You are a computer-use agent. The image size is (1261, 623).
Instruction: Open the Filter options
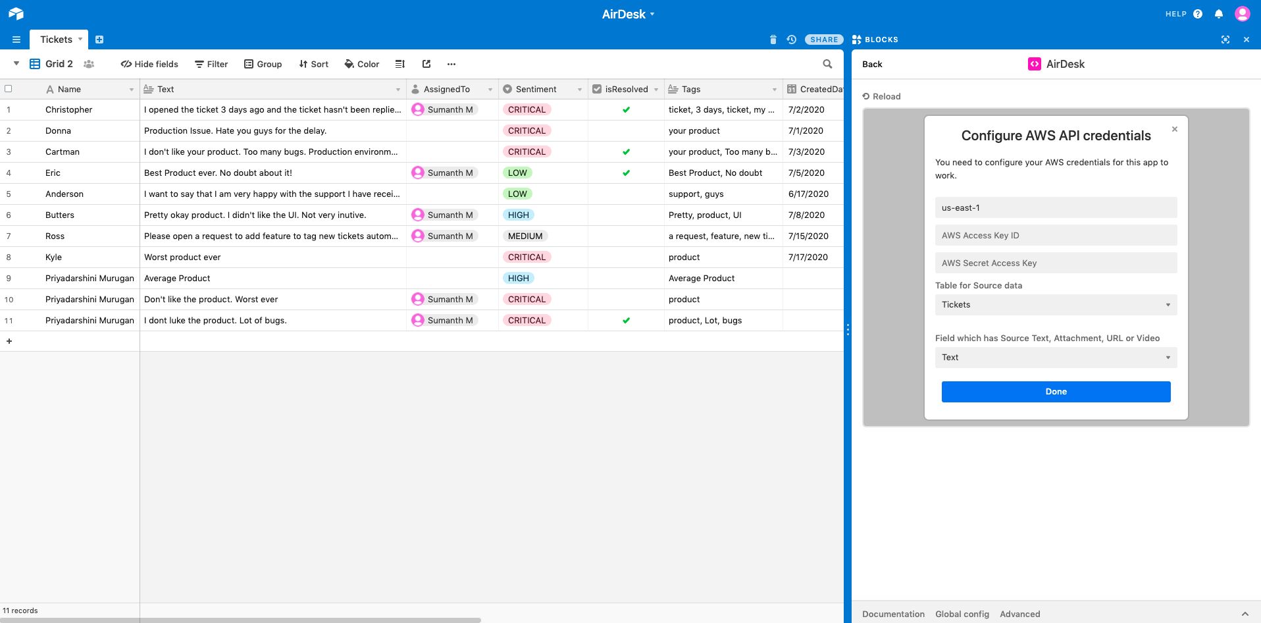(x=211, y=64)
